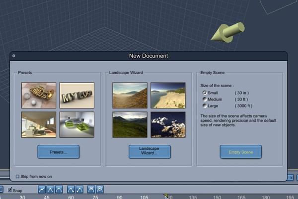Toggle the Snap checkbox in the timeline bar
This screenshot has width=298, height=199.
coord(10,190)
